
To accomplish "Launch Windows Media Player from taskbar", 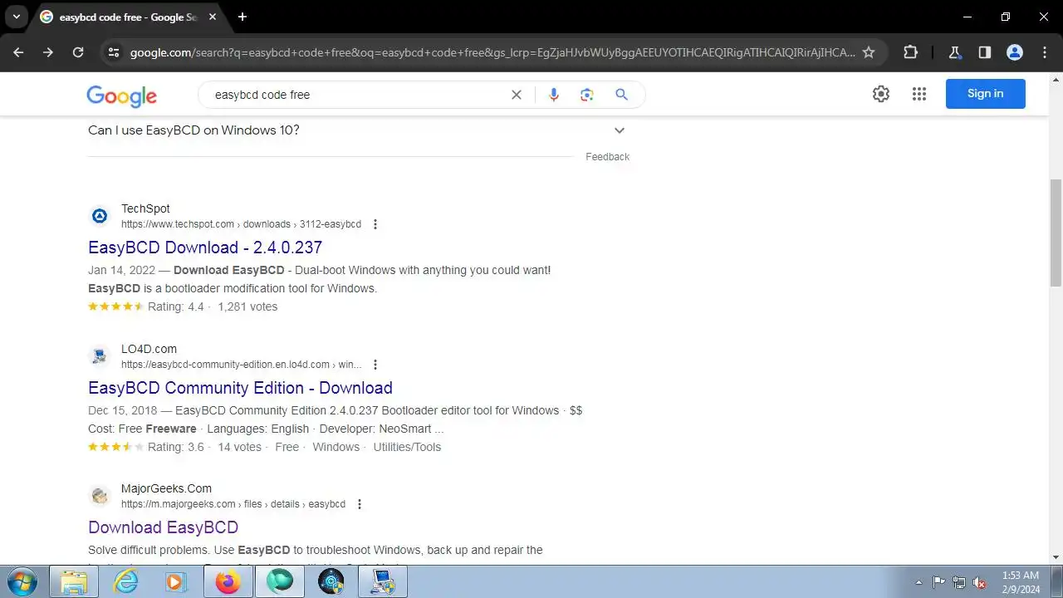I will (176, 582).
